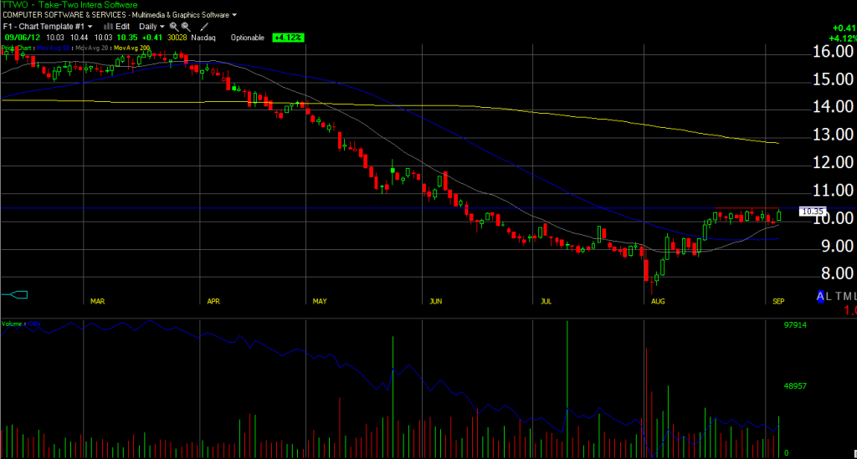
Task: Click the 12.00 price axis label
Action: (833, 162)
